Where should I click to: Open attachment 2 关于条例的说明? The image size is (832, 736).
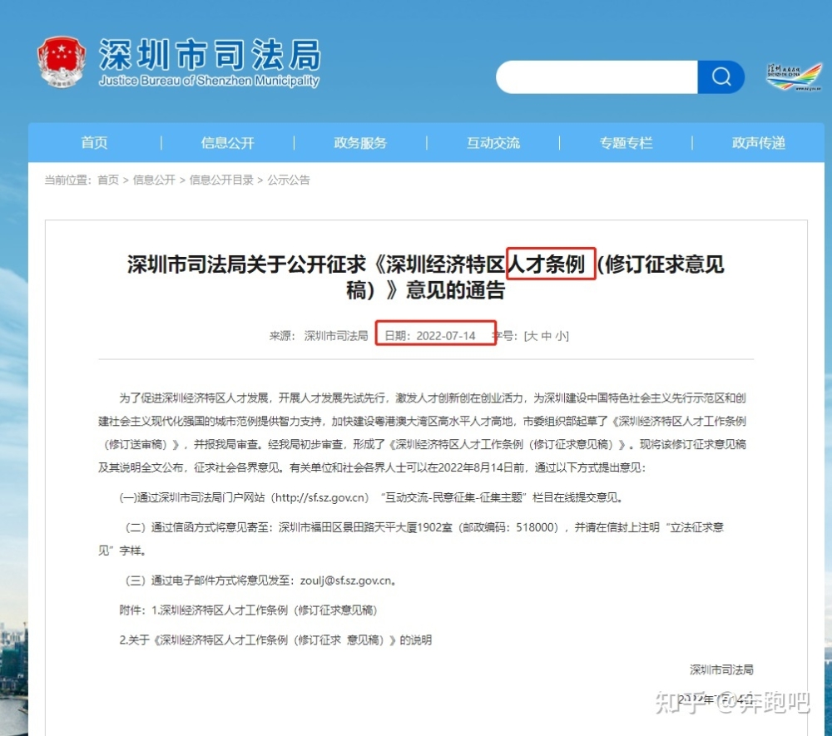pyautogui.click(x=275, y=640)
